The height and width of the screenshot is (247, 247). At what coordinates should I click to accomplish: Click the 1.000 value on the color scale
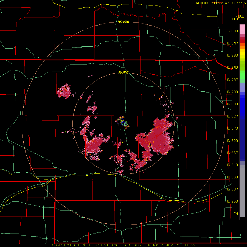pos(232,31)
